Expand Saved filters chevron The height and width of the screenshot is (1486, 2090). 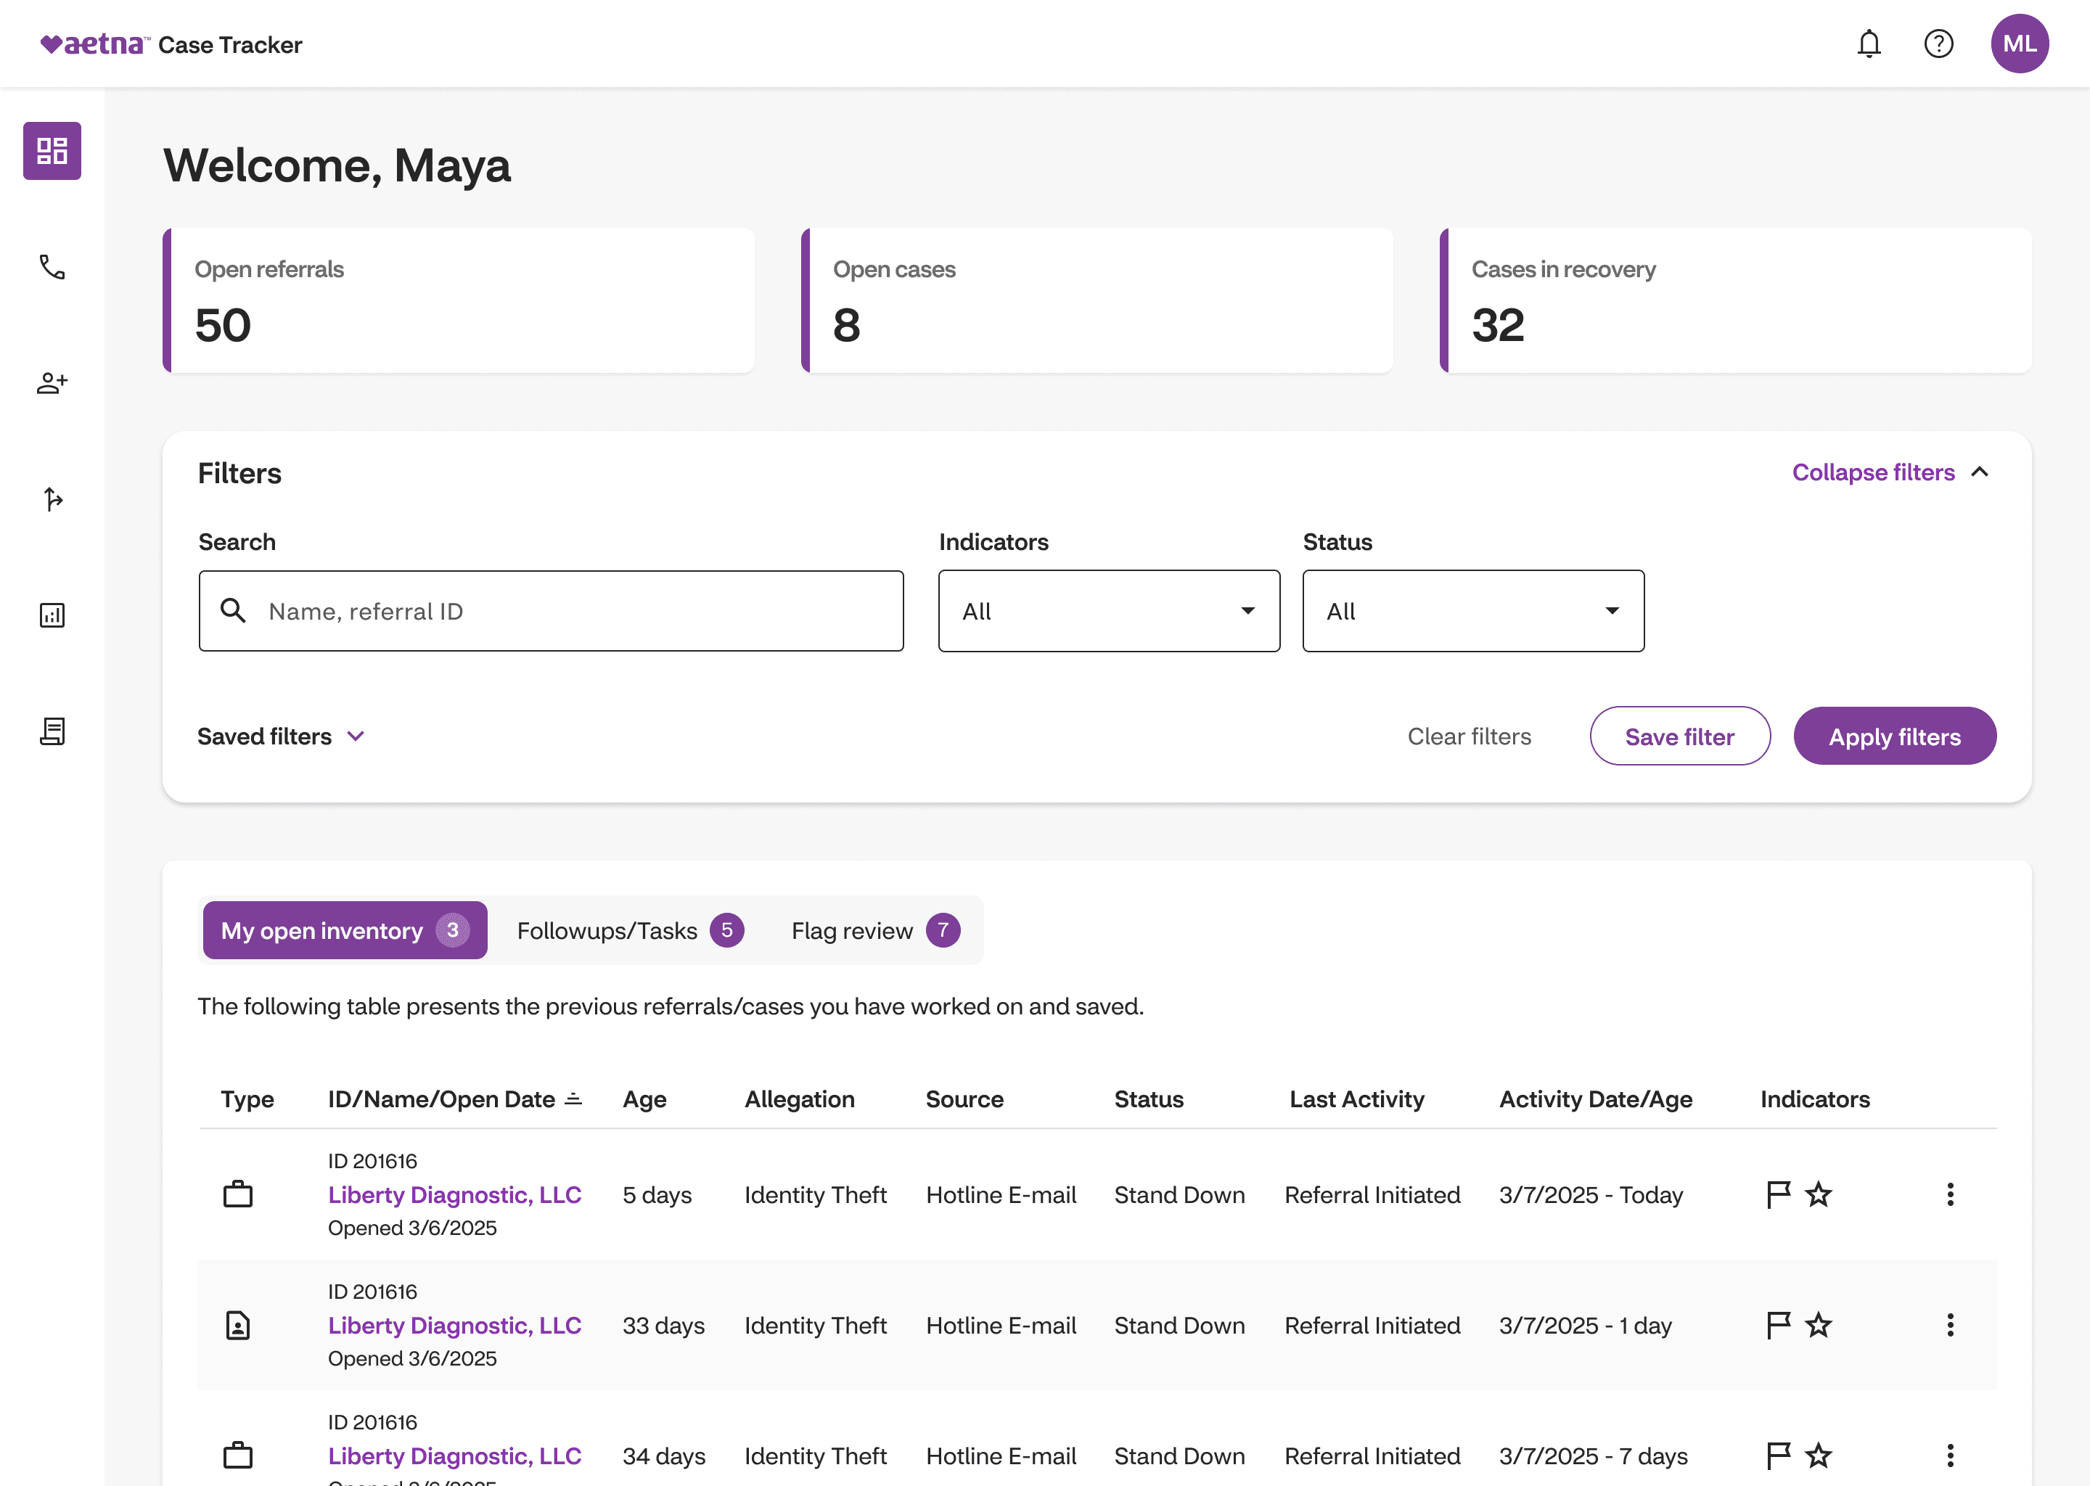[356, 736]
